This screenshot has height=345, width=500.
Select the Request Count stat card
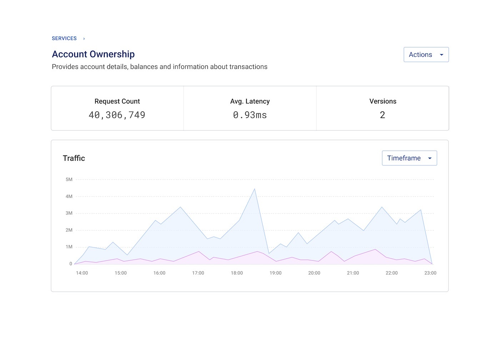coord(117,108)
